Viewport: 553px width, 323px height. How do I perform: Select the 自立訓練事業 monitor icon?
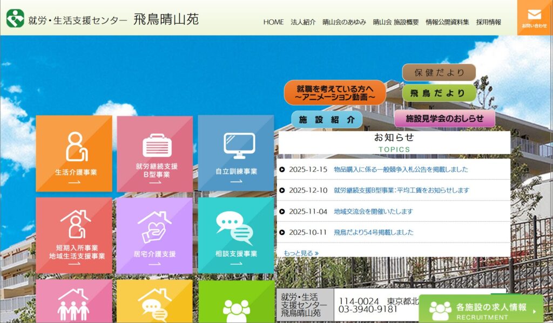pyautogui.click(x=236, y=146)
